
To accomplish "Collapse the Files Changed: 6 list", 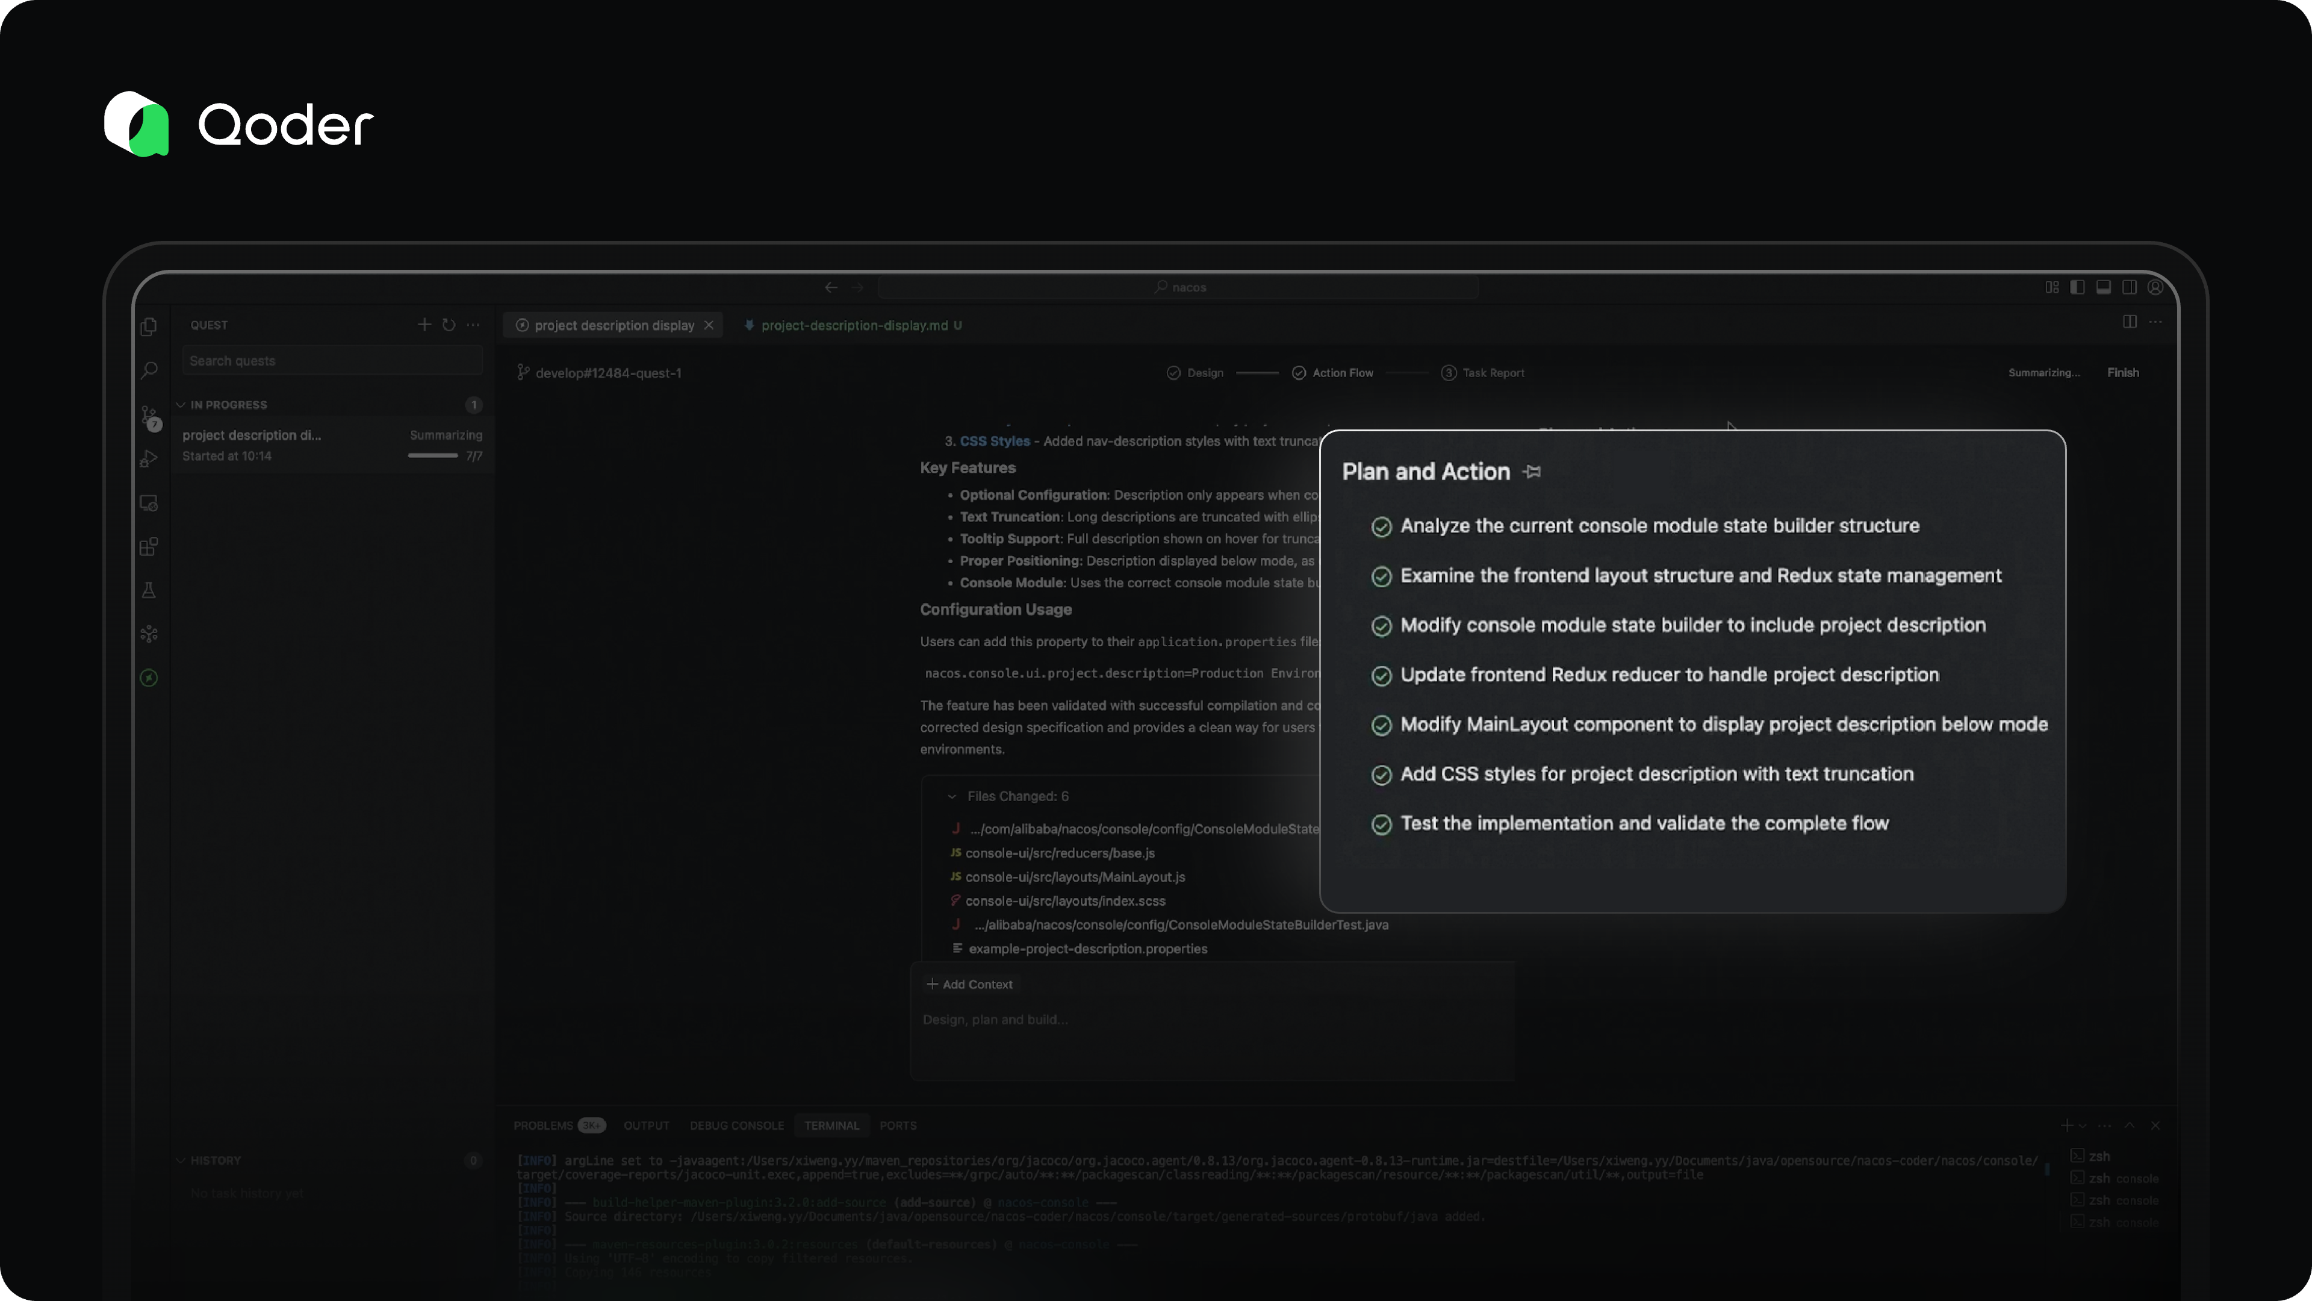I will click(951, 796).
